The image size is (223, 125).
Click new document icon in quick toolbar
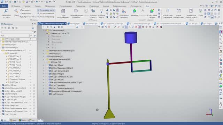pos(10,2)
